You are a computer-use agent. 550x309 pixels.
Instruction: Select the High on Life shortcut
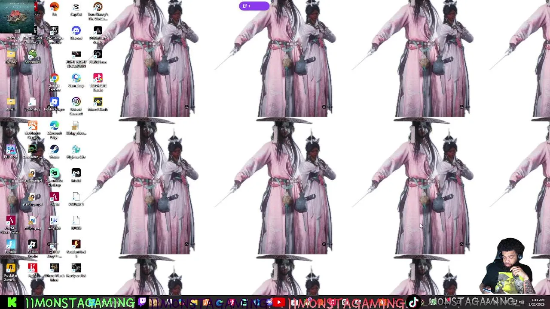coord(76,151)
